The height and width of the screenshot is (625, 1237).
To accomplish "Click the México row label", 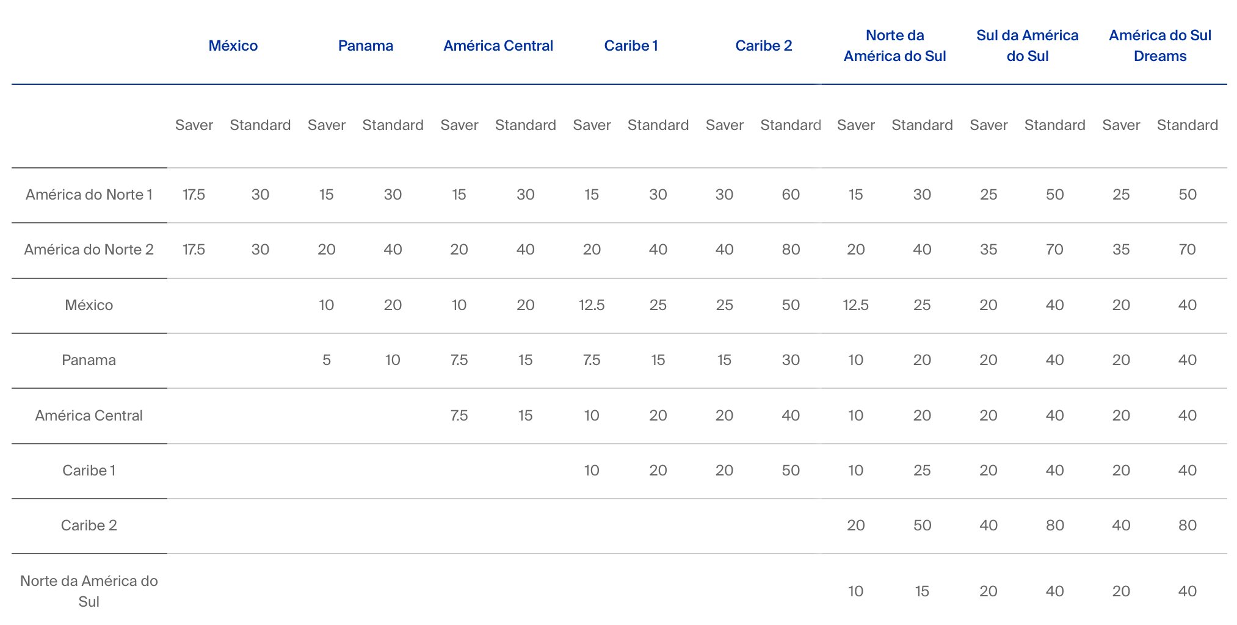I will (89, 305).
